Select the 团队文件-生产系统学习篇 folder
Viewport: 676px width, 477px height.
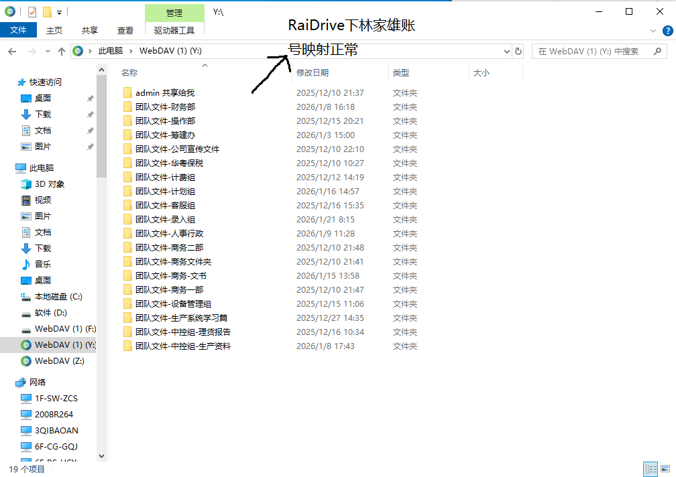click(181, 318)
